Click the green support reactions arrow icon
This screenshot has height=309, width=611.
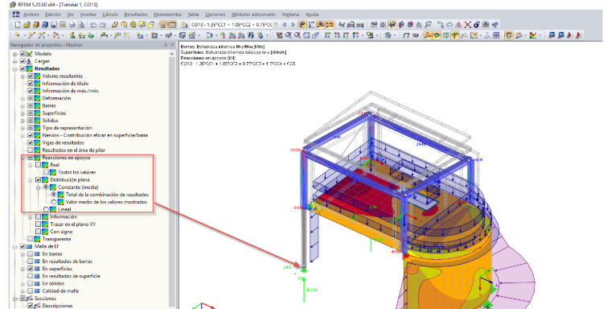click(454, 35)
